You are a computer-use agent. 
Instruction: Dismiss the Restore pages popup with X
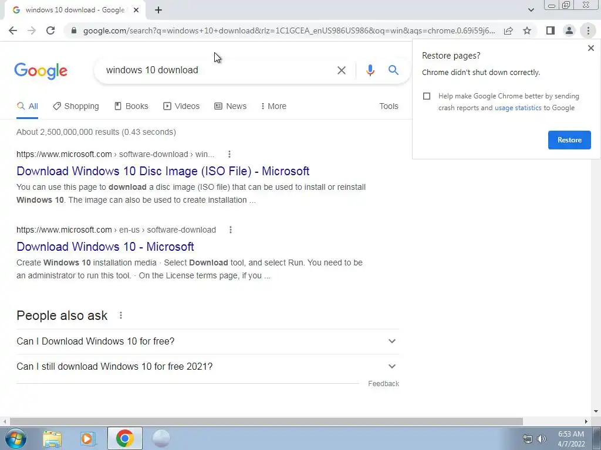[x=590, y=48]
